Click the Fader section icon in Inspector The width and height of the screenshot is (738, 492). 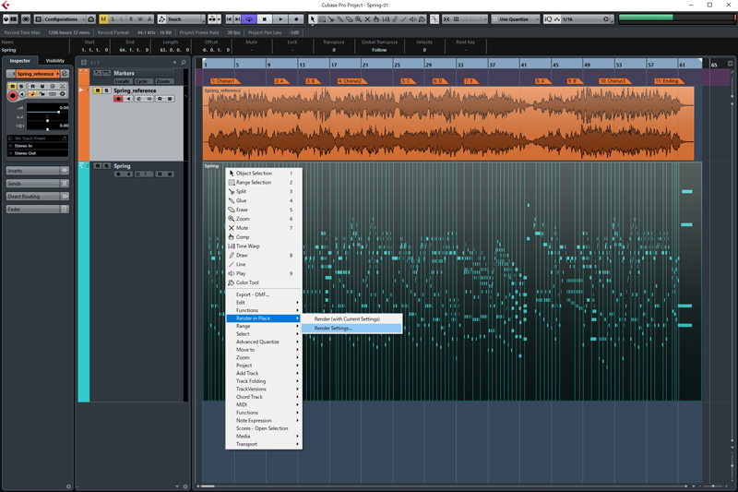tap(65, 209)
